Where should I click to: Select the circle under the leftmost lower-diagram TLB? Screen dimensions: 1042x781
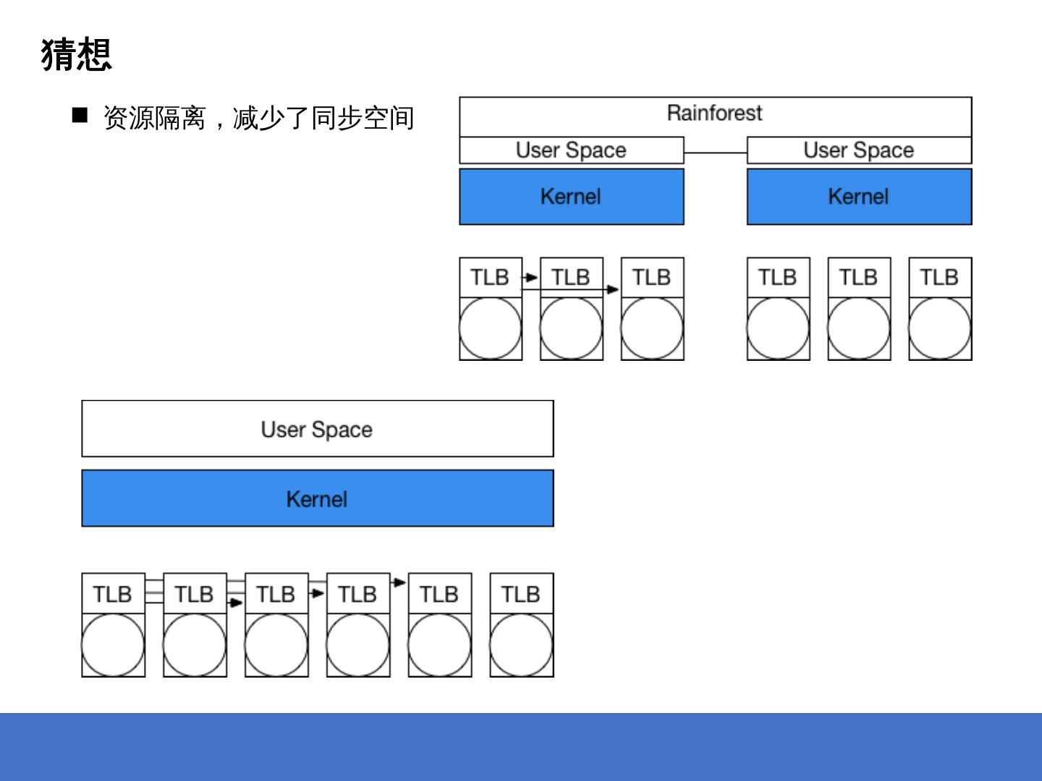(113, 645)
